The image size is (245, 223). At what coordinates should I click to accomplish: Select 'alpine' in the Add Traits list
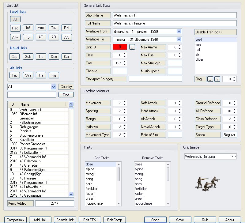point(101,169)
